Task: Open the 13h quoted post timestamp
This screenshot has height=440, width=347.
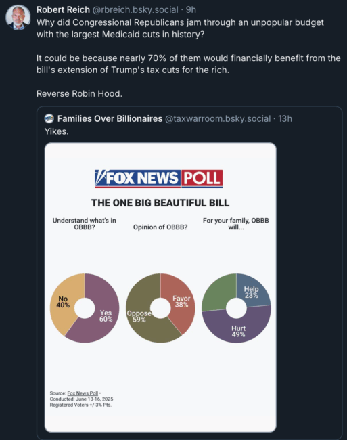Action: (285, 118)
